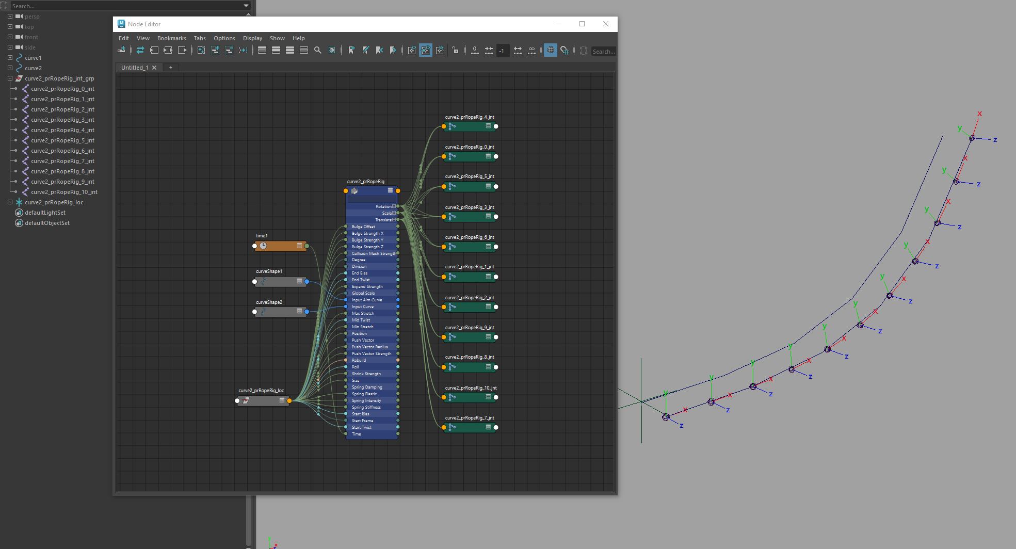Click the input and output connections toolbar icon
Viewport: 1016px width, 549px height.
[x=140, y=50]
